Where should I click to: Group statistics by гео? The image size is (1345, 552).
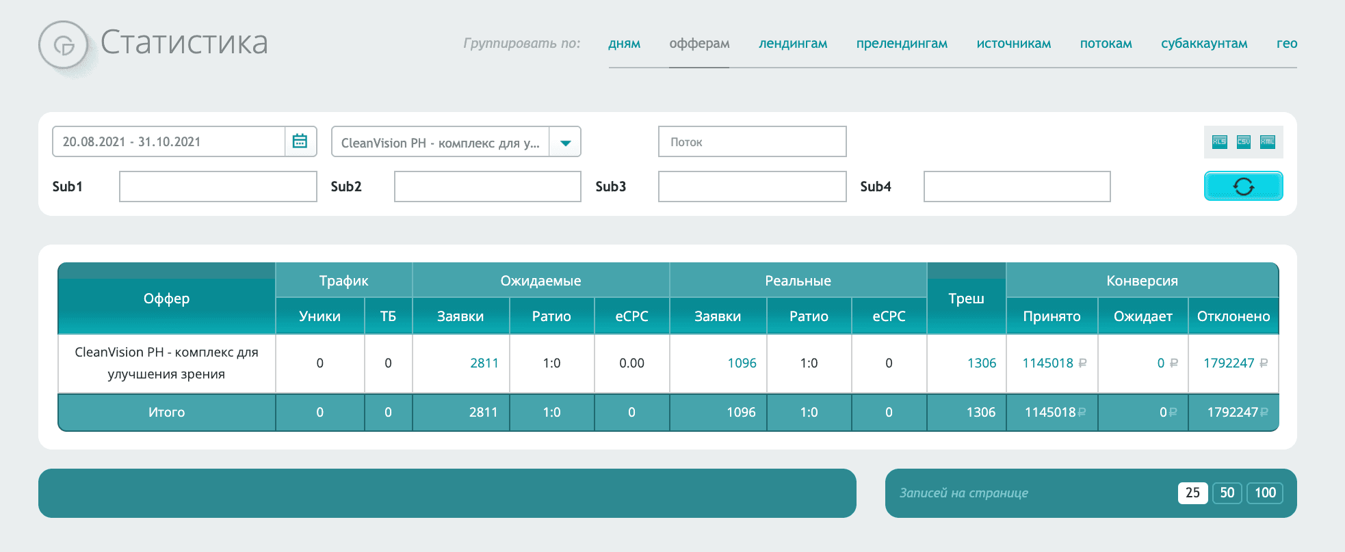[x=1287, y=44]
